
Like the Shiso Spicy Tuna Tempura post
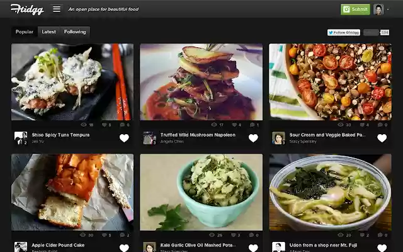tap(124, 138)
